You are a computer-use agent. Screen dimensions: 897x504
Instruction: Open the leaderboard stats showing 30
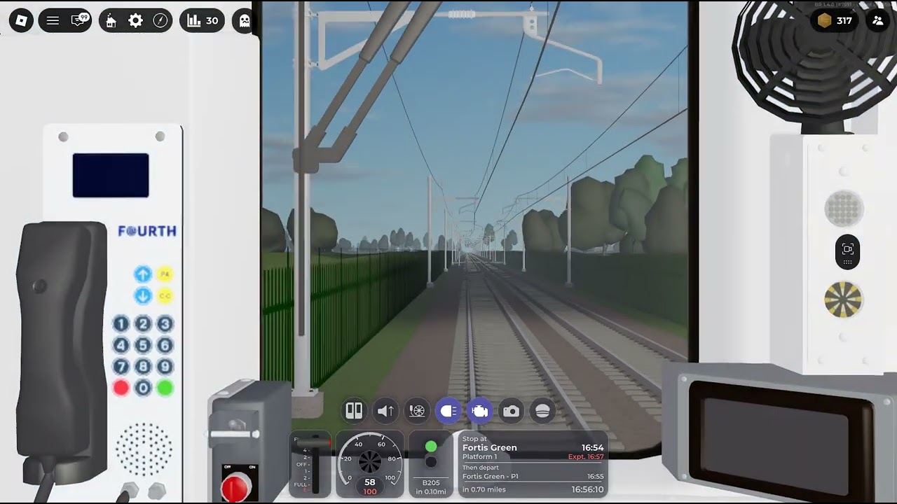pyautogui.click(x=203, y=20)
